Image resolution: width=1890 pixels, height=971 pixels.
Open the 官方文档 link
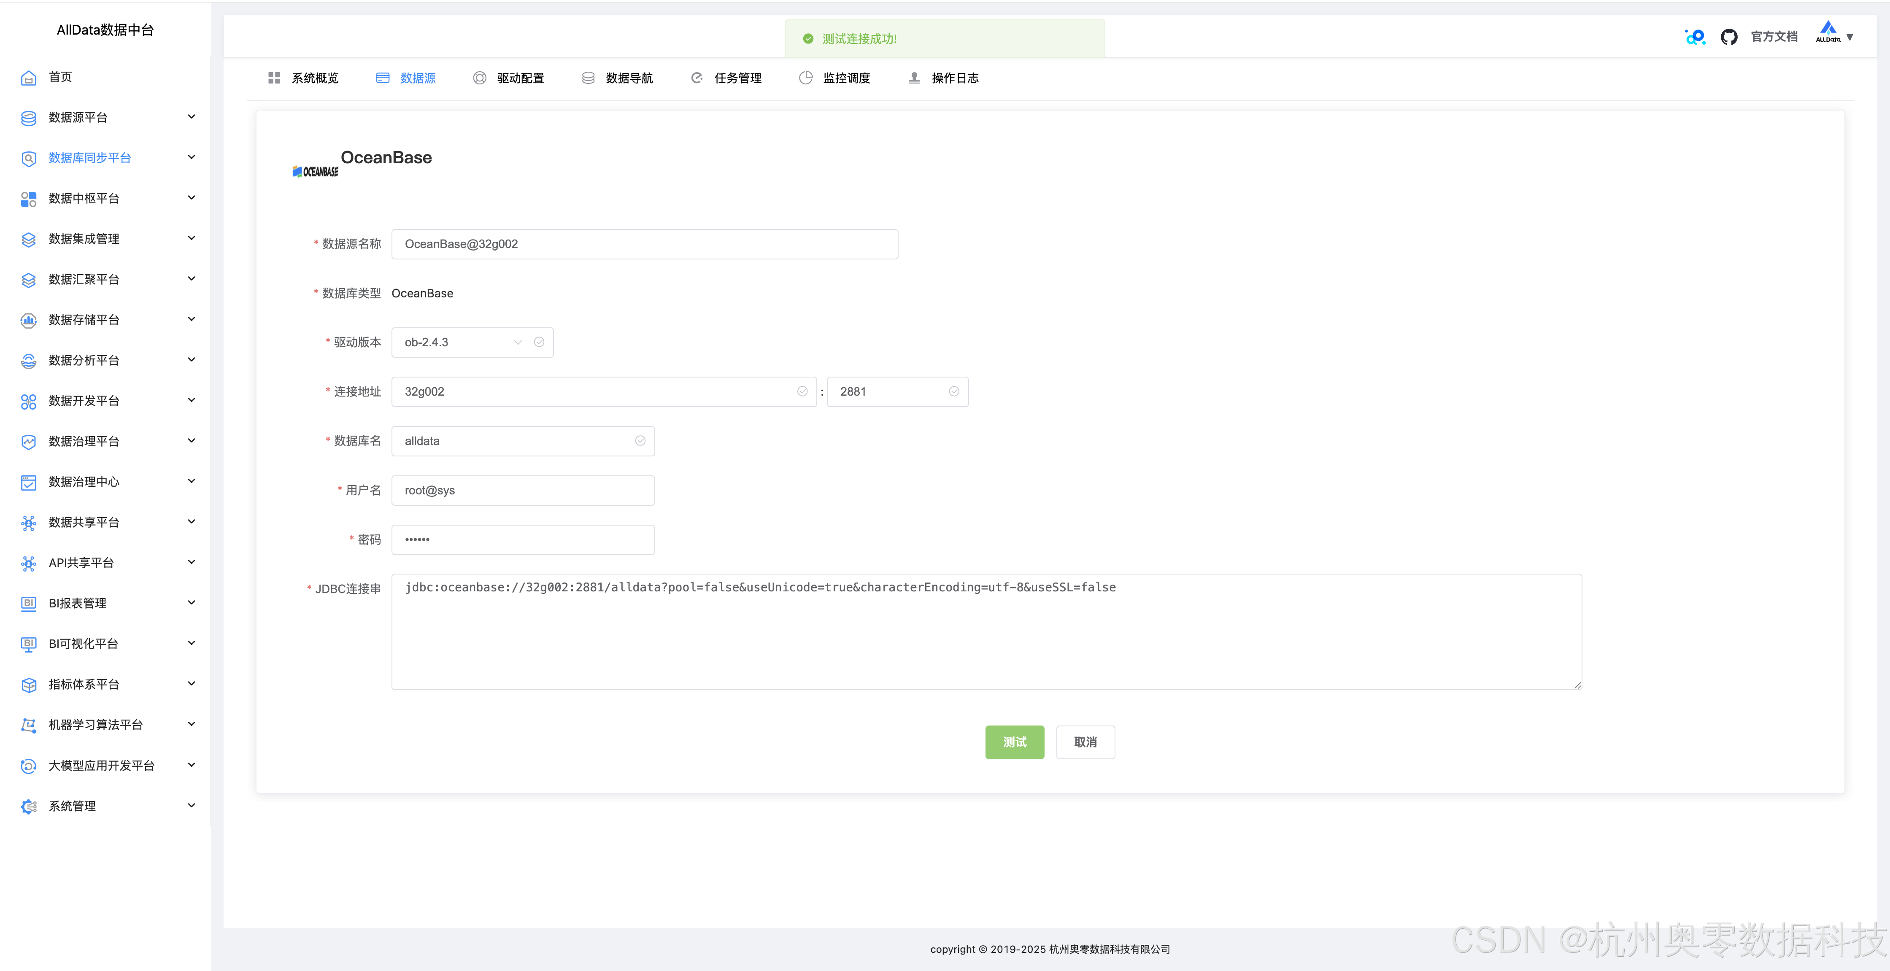[x=1774, y=37]
